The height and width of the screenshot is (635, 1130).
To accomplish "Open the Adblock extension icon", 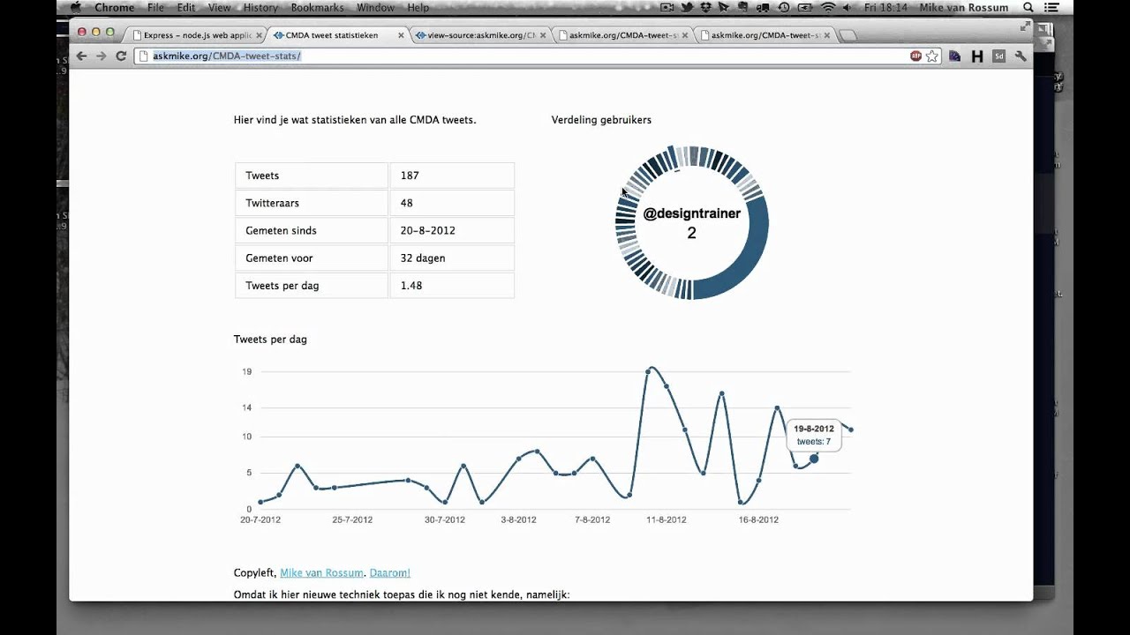I will [916, 56].
